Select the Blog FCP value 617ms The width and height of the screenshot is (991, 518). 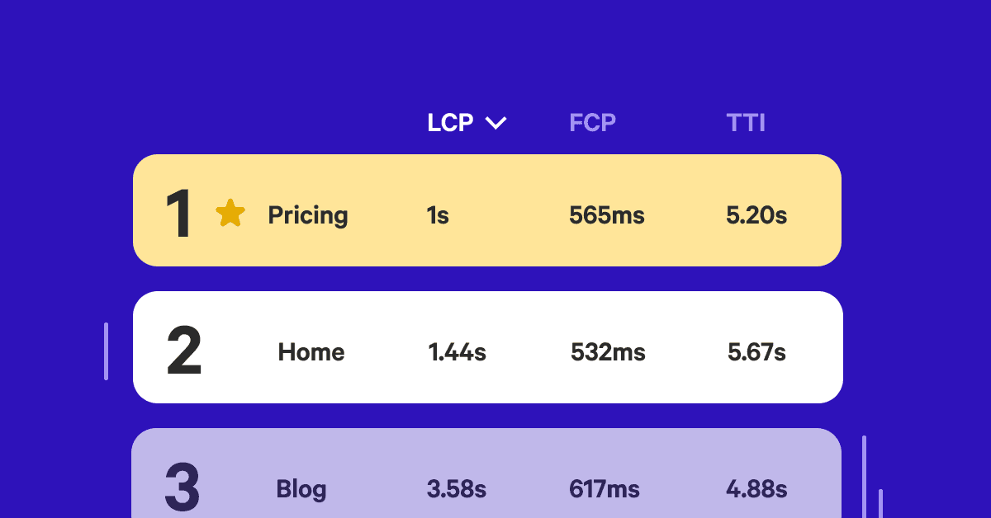pos(605,488)
